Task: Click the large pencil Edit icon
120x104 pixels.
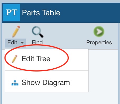Action: 16,31
